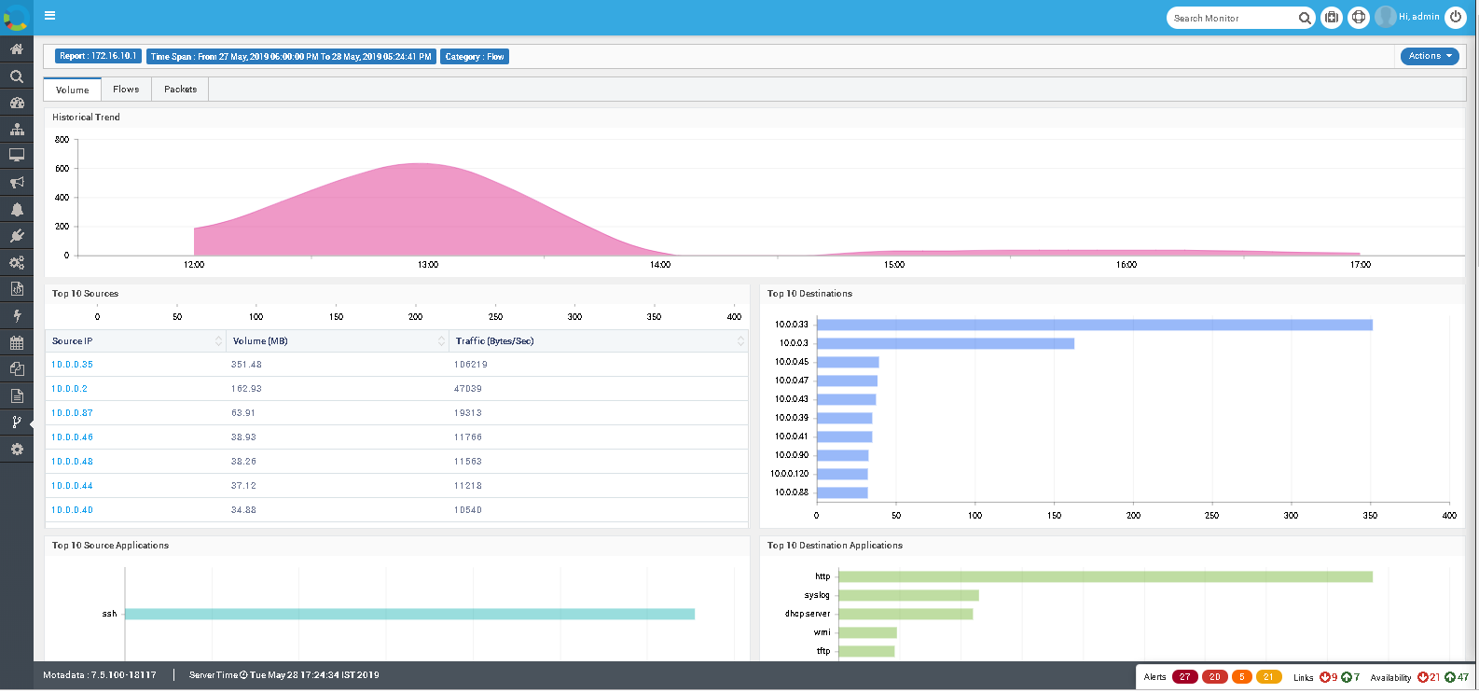This screenshot has width=1479, height=693.
Task: Click the Report : 172.16.10.1 badge
Action: (x=98, y=56)
